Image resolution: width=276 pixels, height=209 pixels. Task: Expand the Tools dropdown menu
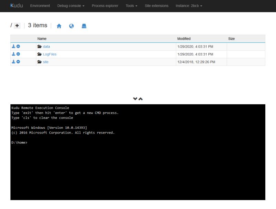click(x=131, y=6)
